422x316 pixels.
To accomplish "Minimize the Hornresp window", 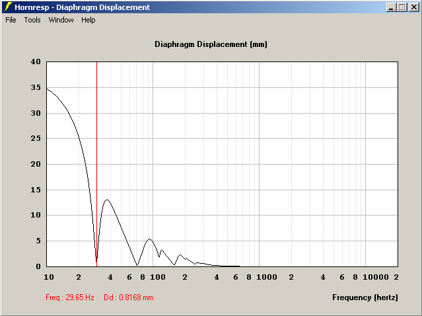I will point(391,7).
